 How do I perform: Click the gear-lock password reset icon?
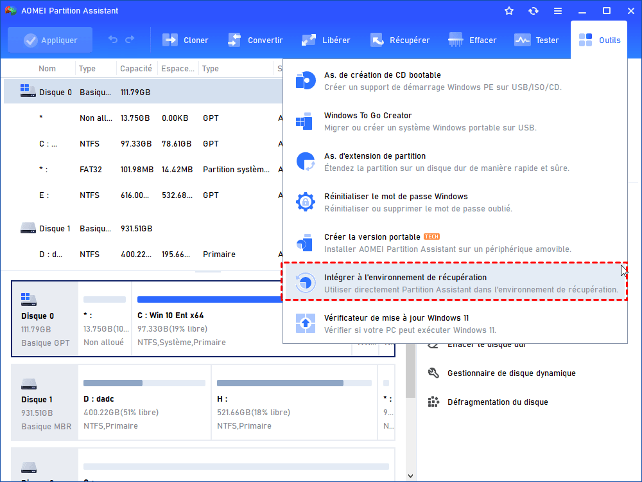point(306,202)
